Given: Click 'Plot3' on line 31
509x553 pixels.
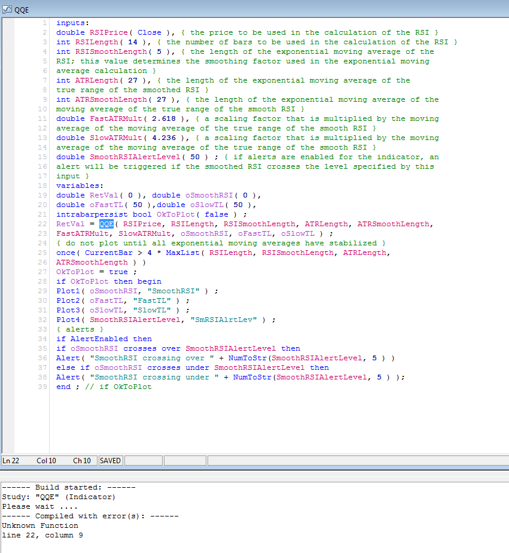Looking at the screenshot, I should point(68,310).
